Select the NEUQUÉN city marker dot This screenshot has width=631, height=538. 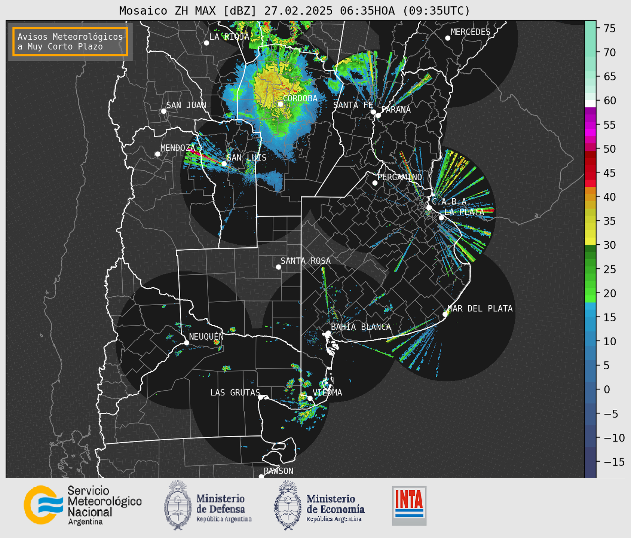tap(186, 343)
